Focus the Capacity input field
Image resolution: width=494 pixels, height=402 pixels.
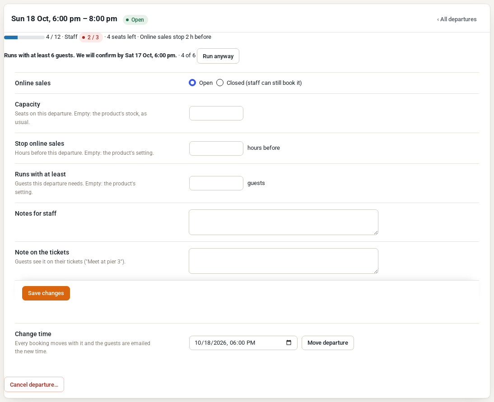(x=216, y=113)
